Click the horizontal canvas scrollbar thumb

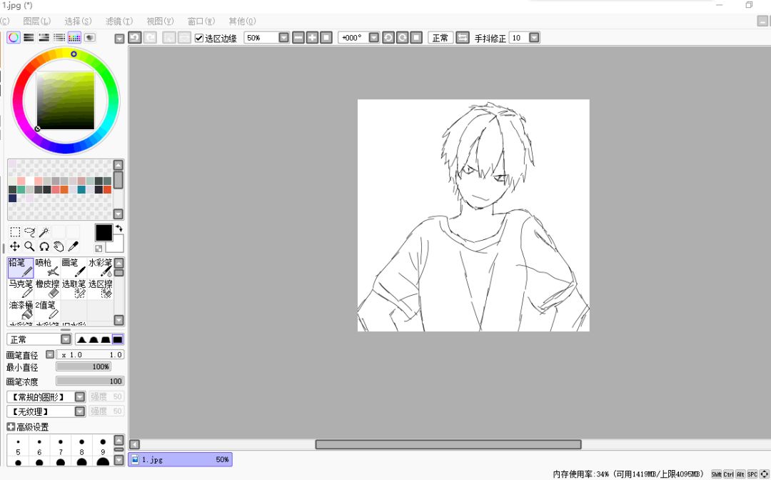click(448, 444)
